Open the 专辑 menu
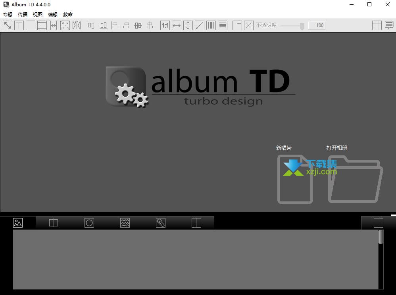Viewport: 396px width, 295px height. (8, 14)
